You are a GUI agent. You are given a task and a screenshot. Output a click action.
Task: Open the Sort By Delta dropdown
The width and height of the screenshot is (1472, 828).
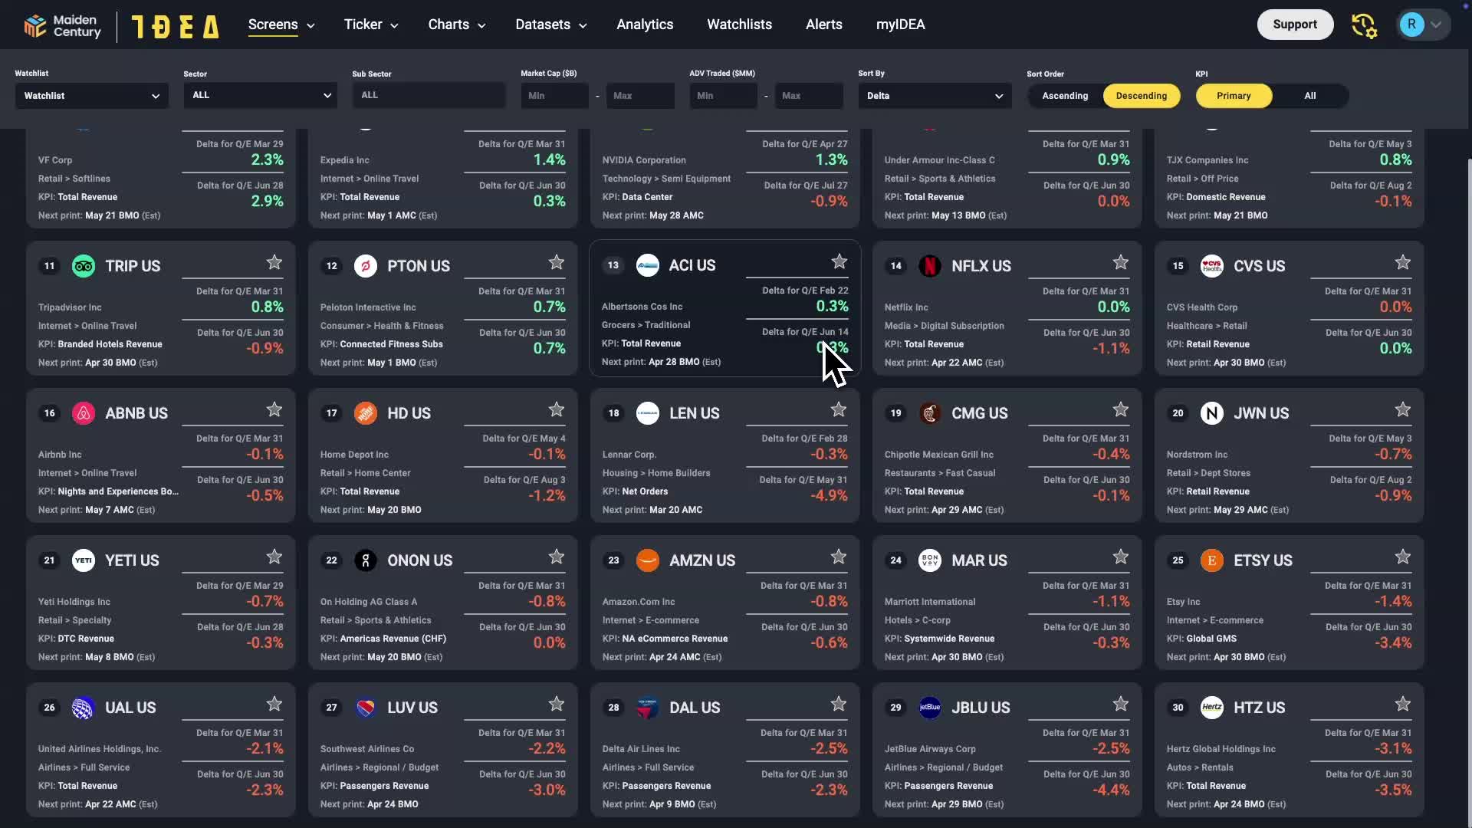935,96
